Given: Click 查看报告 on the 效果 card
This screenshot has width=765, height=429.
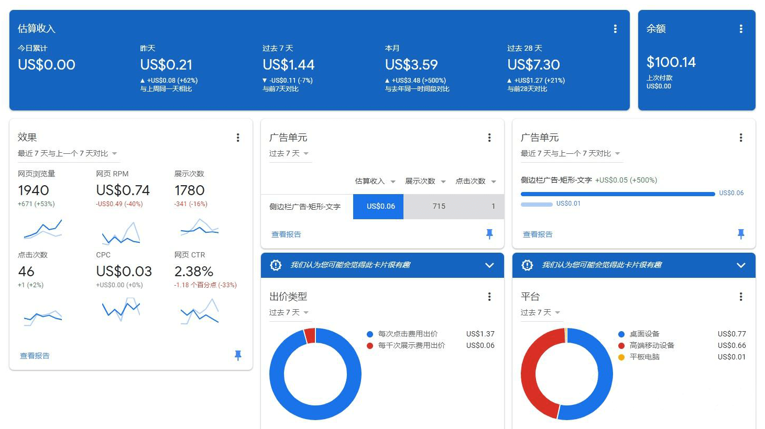Looking at the screenshot, I should pyautogui.click(x=34, y=356).
